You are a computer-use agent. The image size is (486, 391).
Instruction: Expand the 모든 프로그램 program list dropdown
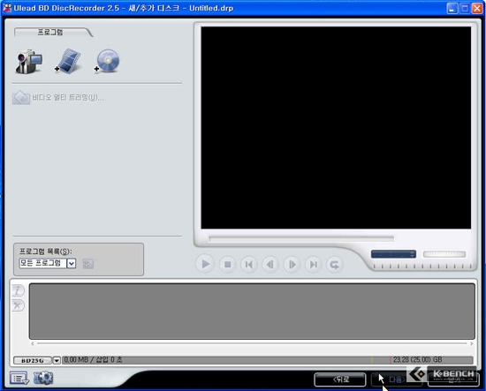tap(72, 263)
